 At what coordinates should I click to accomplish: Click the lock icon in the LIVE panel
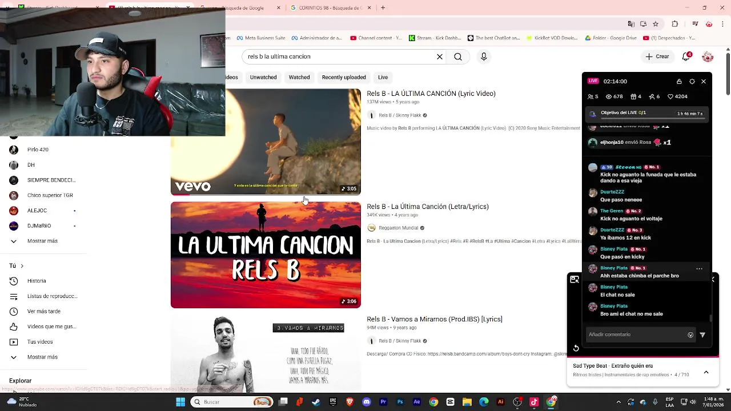point(679,82)
